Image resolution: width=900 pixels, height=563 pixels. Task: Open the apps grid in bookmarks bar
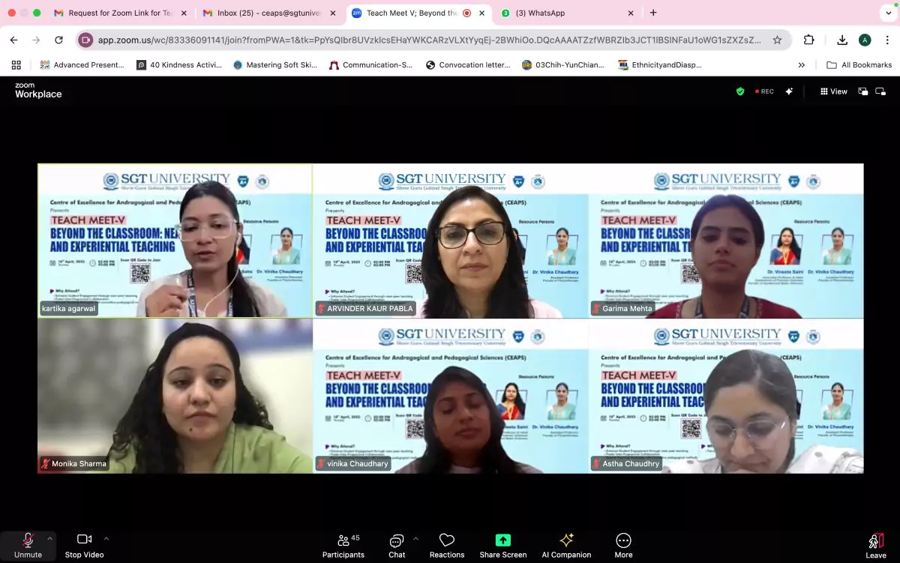click(x=16, y=65)
